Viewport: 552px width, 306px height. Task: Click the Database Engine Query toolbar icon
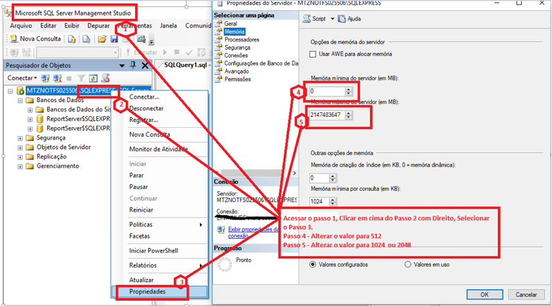[72, 39]
